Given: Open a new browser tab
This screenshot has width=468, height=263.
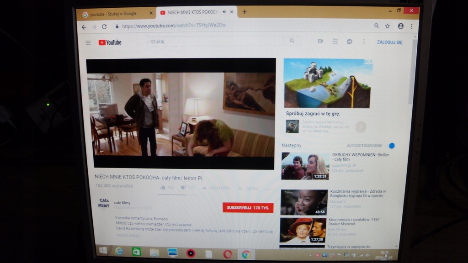Looking at the screenshot, I should (x=245, y=12).
